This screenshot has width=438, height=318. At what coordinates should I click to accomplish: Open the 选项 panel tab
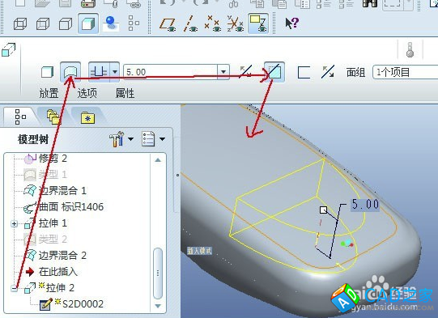coord(87,93)
